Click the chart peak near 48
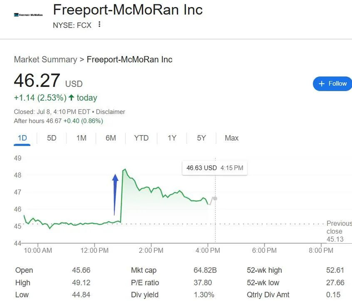Viewport: 352px width, 301px height. [124, 170]
